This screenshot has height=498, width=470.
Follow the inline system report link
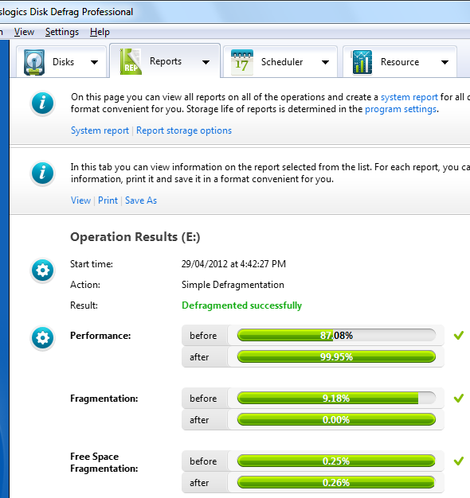click(x=409, y=97)
